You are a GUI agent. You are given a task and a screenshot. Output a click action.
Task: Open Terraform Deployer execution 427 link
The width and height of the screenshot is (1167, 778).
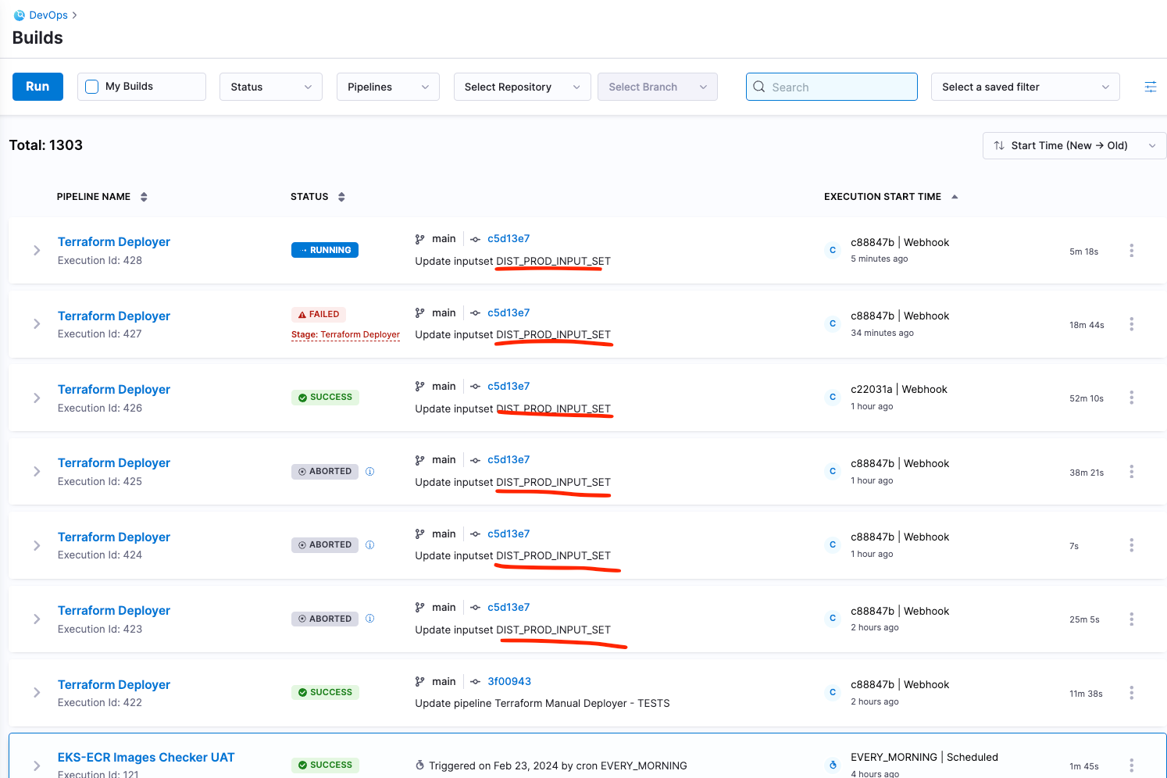[114, 316]
